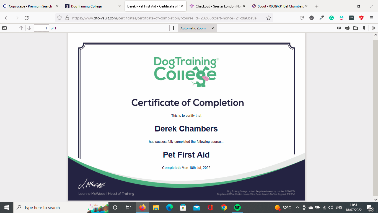Click the pink-blue 'e' extension icon

coord(341,18)
